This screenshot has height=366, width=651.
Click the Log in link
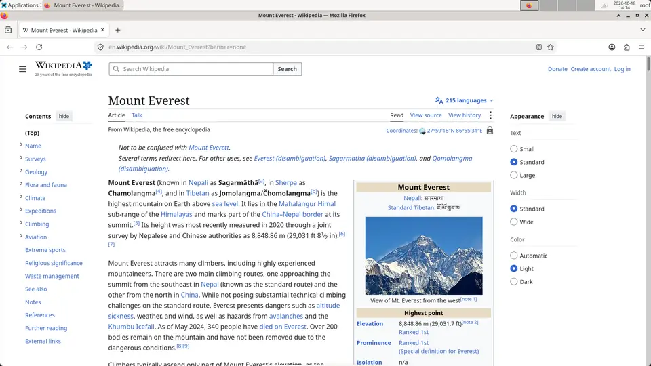(623, 69)
